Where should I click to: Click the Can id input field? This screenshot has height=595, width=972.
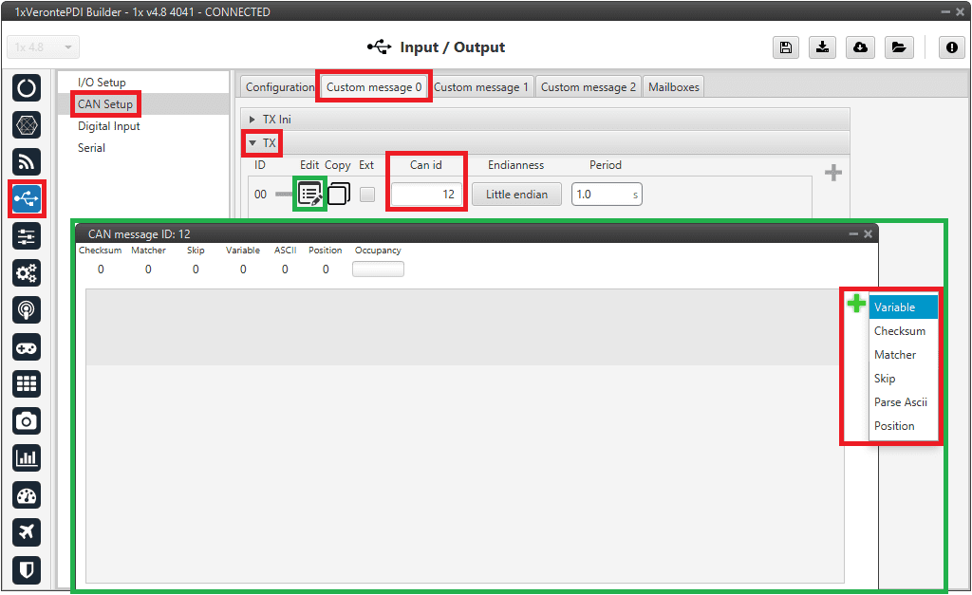pyautogui.click(x=426, y=195)
